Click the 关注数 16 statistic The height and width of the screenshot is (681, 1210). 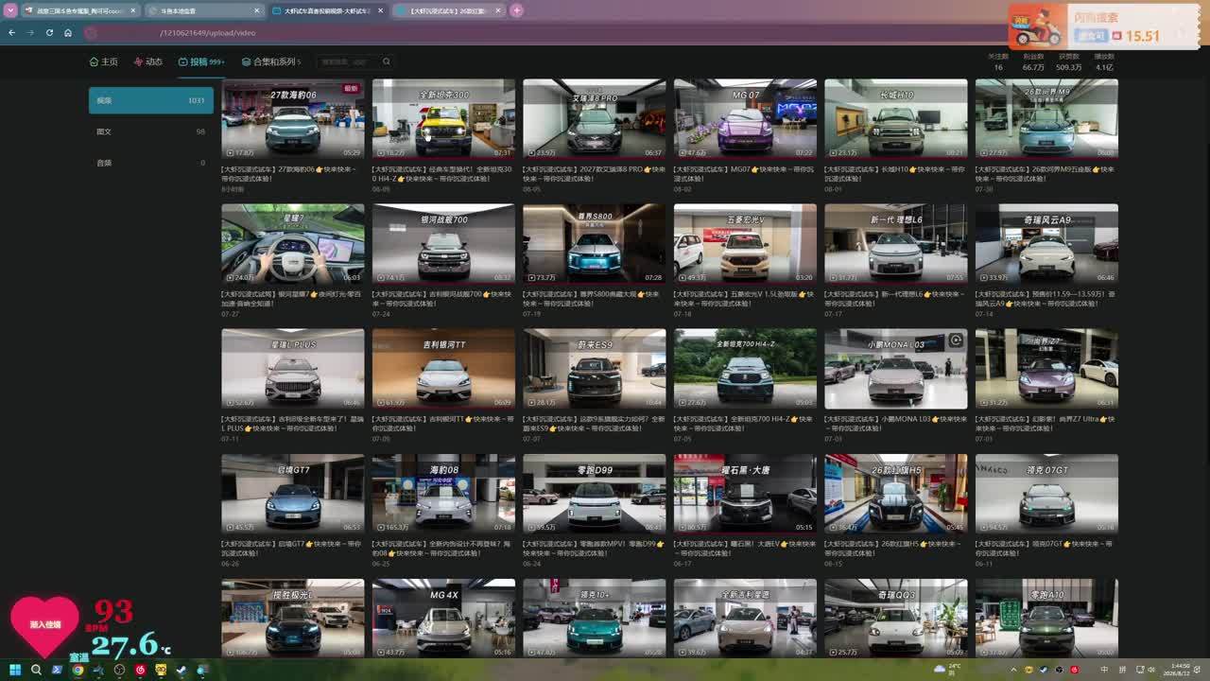click(998, 62)
